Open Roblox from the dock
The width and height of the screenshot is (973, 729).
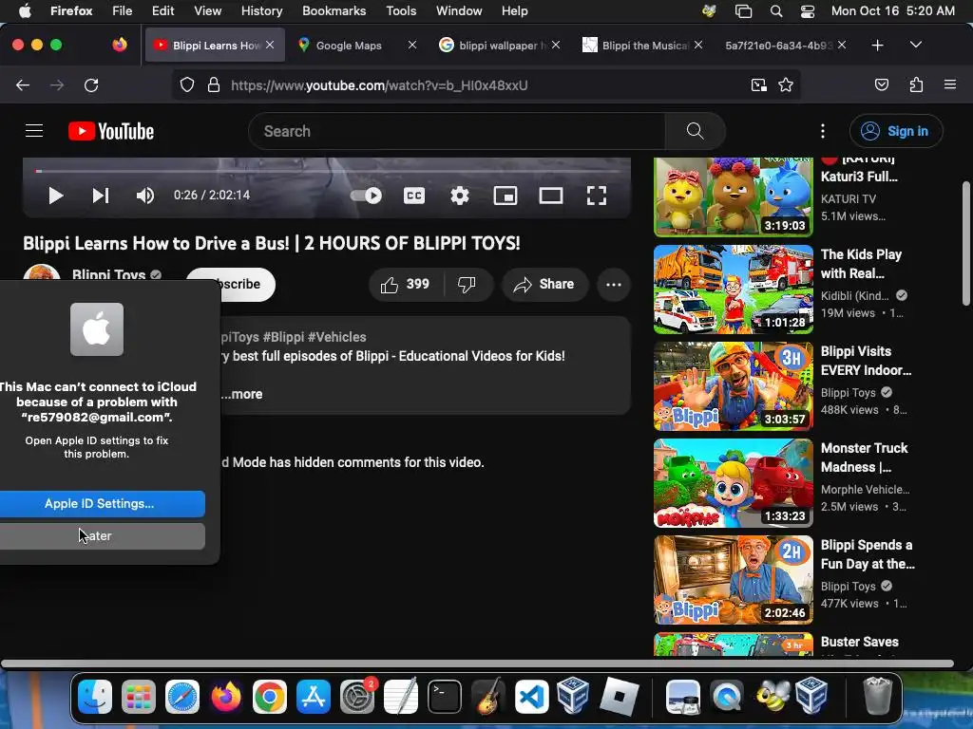pyautogui.click(x=619, y=697)
